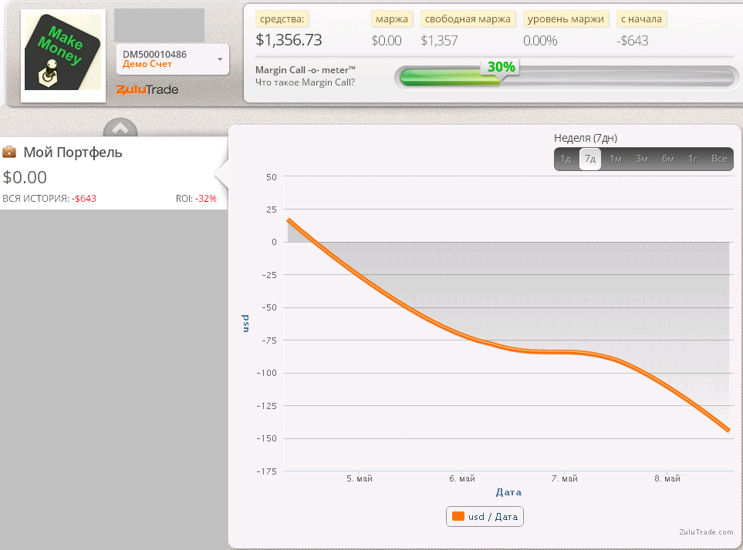The width and height of the screenshot is (743, 550).
Task: Click the Неделя (7дн) range title
Action: point(585,138)
